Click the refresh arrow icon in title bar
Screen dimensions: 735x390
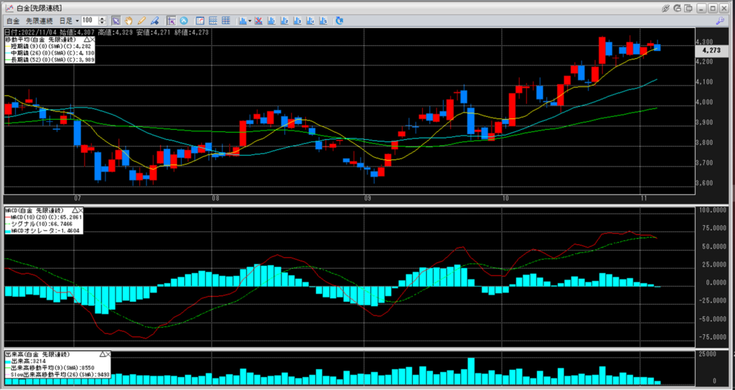(x=677, y=8)
